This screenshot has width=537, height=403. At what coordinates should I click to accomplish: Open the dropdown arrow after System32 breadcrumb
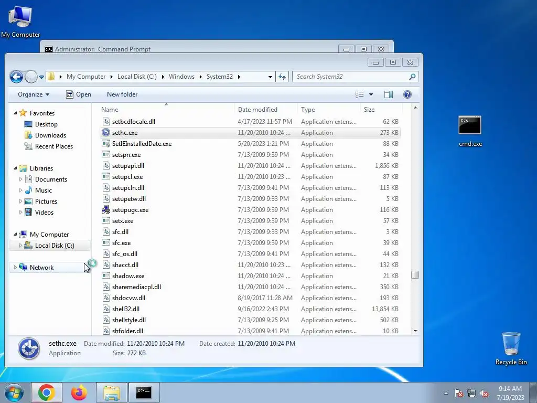(239, 77)
